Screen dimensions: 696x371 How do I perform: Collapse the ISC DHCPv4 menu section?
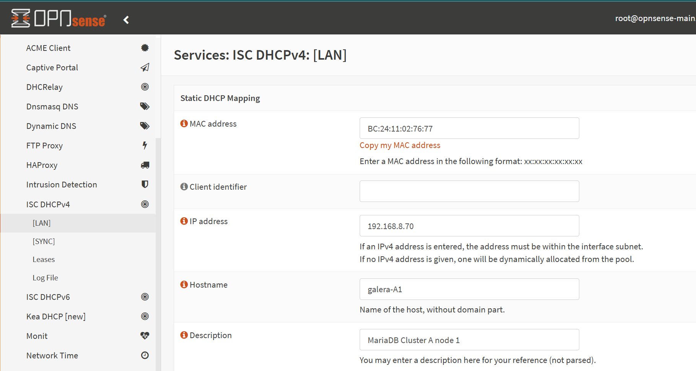point(48,204)
